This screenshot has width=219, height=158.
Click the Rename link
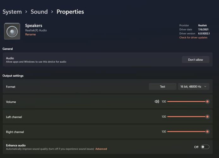coord(30,35)
